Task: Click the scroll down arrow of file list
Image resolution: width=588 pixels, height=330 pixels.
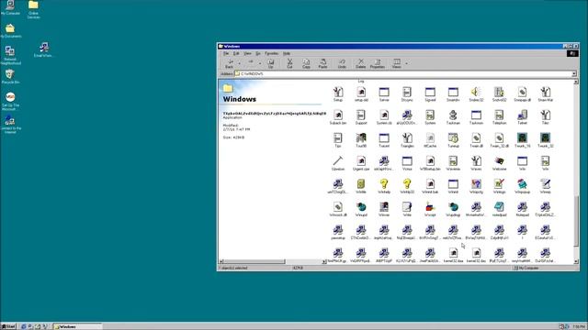Action: tap(576, 261)
